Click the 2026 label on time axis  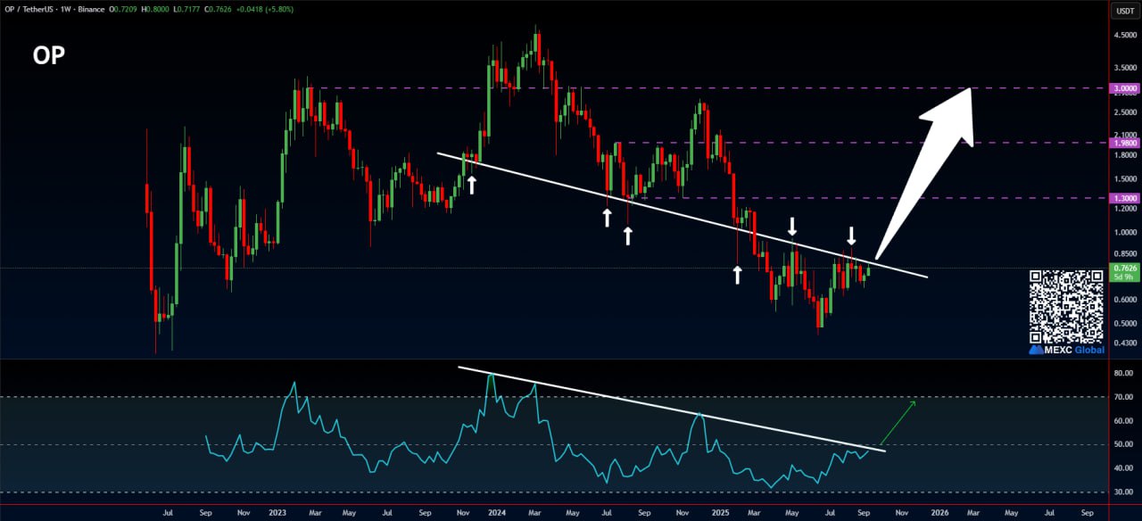tap(939, 514)
